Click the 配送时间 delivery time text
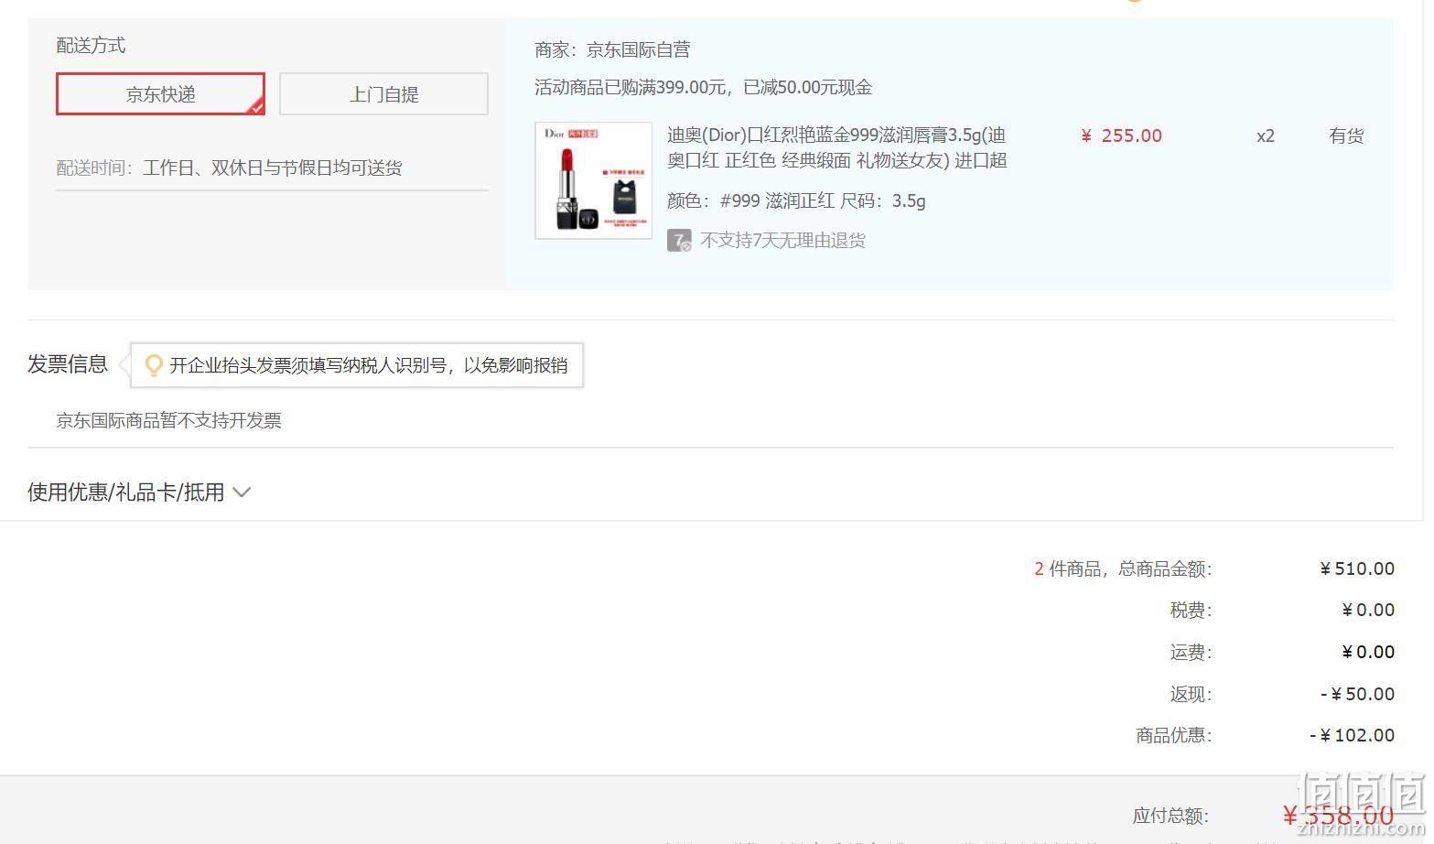Screen dimensions: 1434x844 [229, 168]
